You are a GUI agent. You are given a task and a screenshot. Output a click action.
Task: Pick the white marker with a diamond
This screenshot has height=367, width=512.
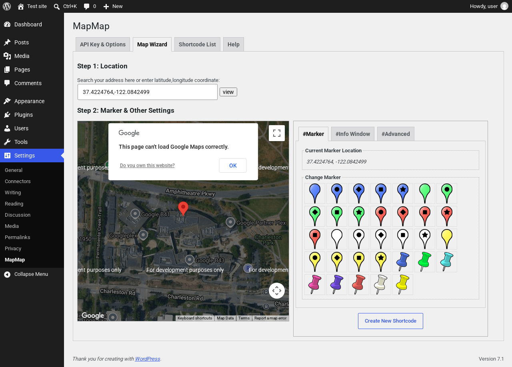click(x=381, y=239)
